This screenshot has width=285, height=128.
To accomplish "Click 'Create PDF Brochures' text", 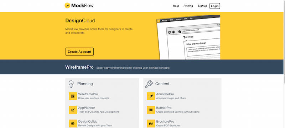I will (168, 126).
